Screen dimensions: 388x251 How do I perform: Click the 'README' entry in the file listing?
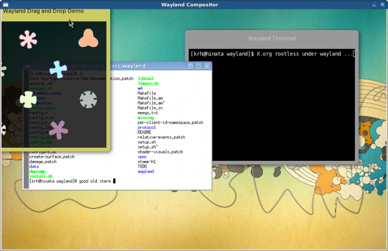145,132
